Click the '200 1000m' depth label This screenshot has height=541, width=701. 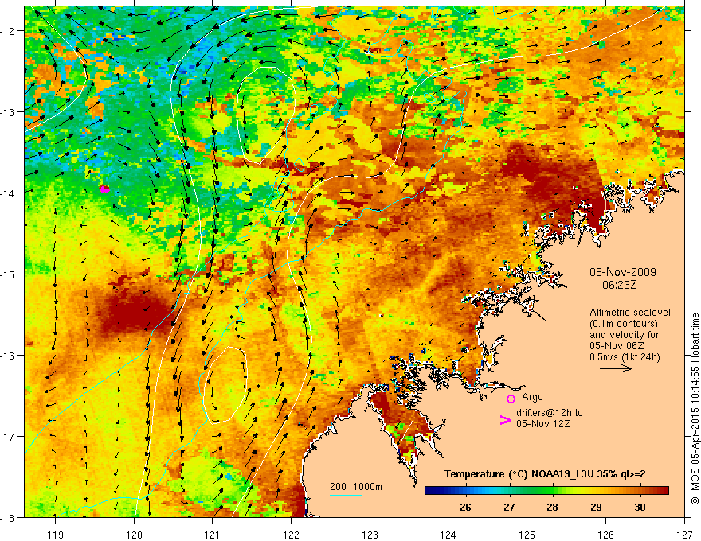[356, 487]
